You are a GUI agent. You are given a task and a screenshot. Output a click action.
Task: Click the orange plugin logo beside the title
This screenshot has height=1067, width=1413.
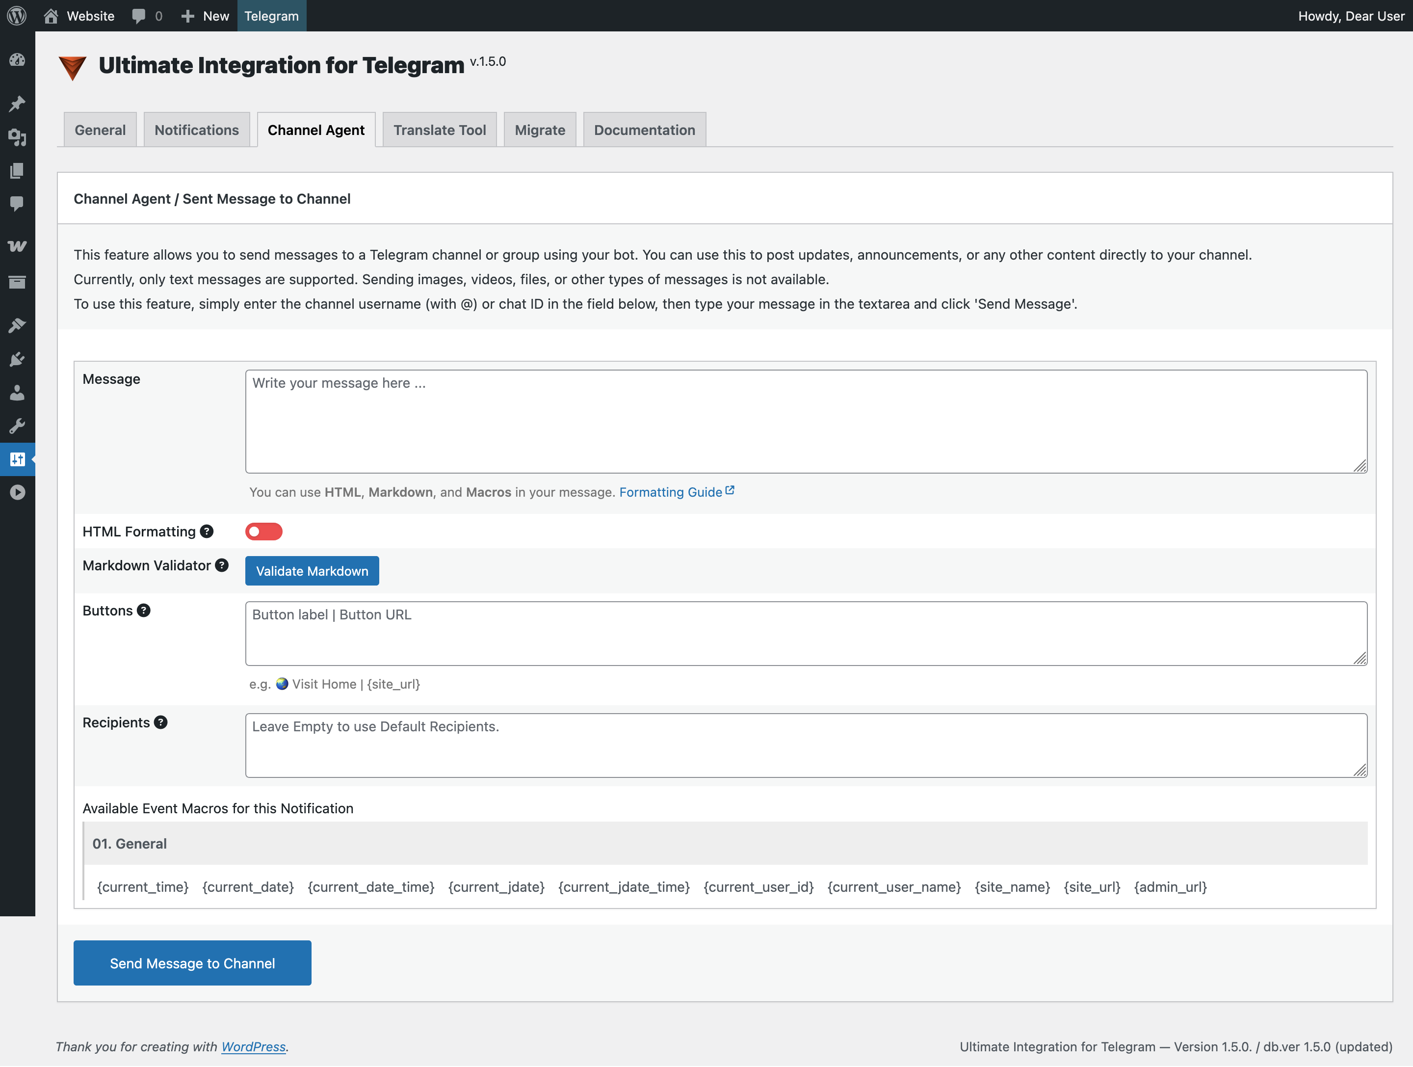[72, 67]
